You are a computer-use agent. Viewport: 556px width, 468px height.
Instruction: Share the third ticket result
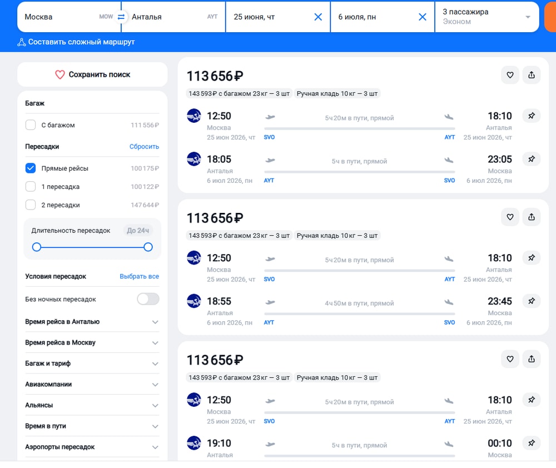tap(531, 359)
